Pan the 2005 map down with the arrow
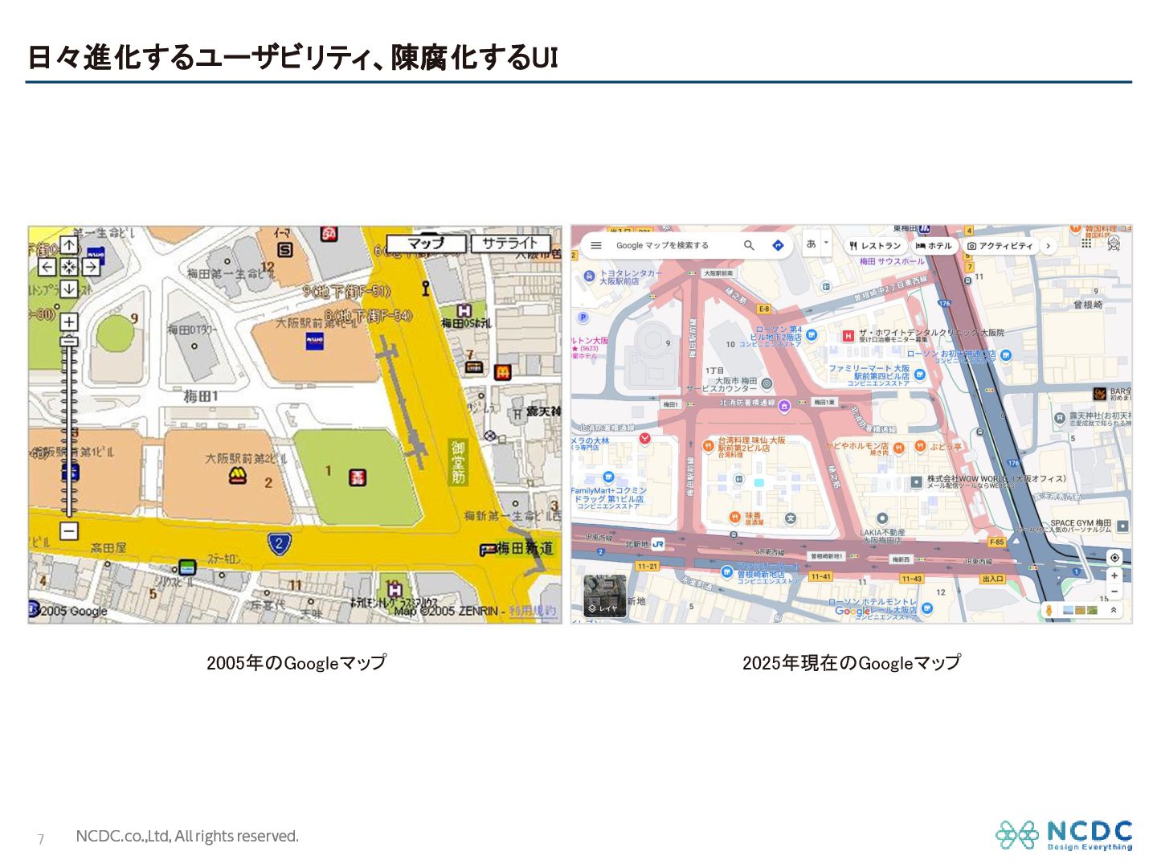Viewport: 1157px width, 868px height. pos(69,288)
